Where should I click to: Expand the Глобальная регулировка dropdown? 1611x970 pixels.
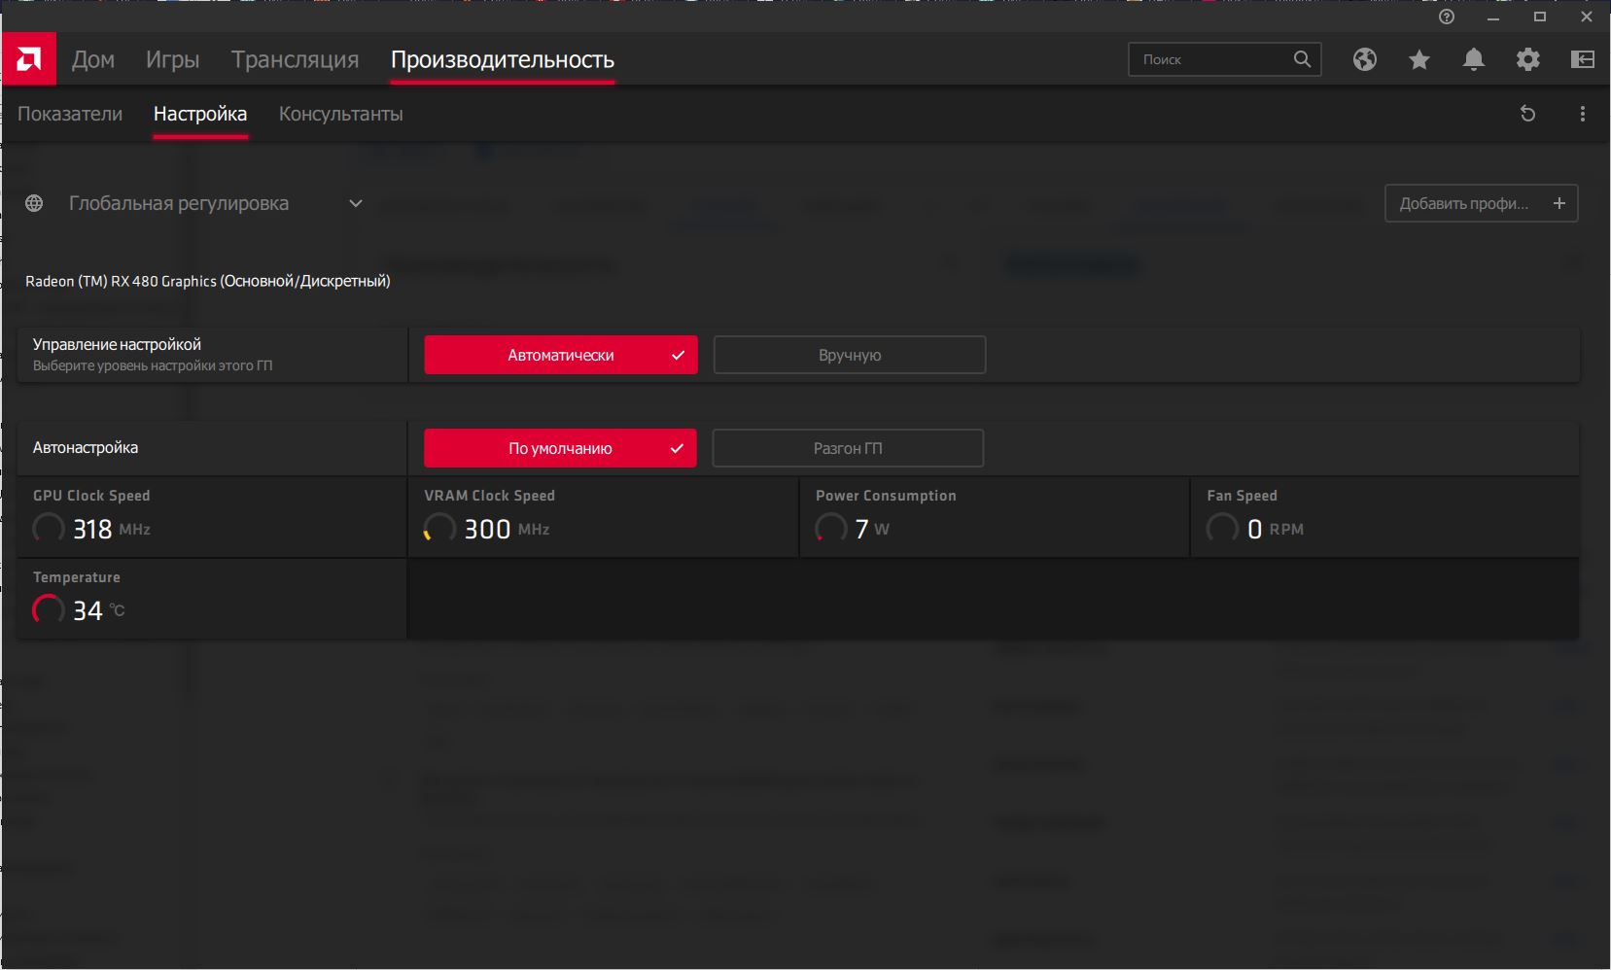pos(356,203)
